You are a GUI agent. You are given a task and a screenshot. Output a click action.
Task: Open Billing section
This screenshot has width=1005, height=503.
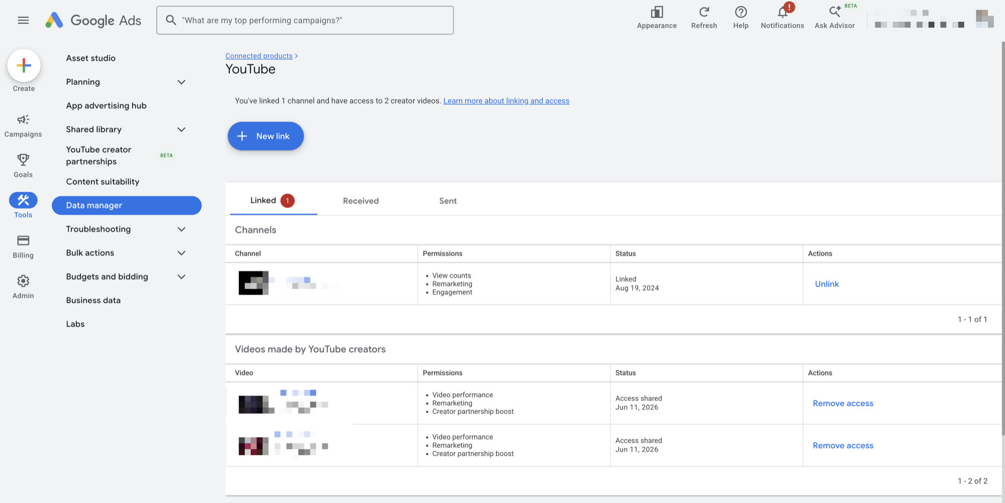(x=23, y=246)
